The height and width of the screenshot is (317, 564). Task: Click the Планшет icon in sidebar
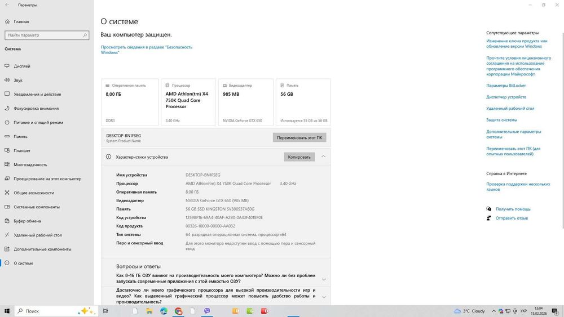tap(7, 150)
